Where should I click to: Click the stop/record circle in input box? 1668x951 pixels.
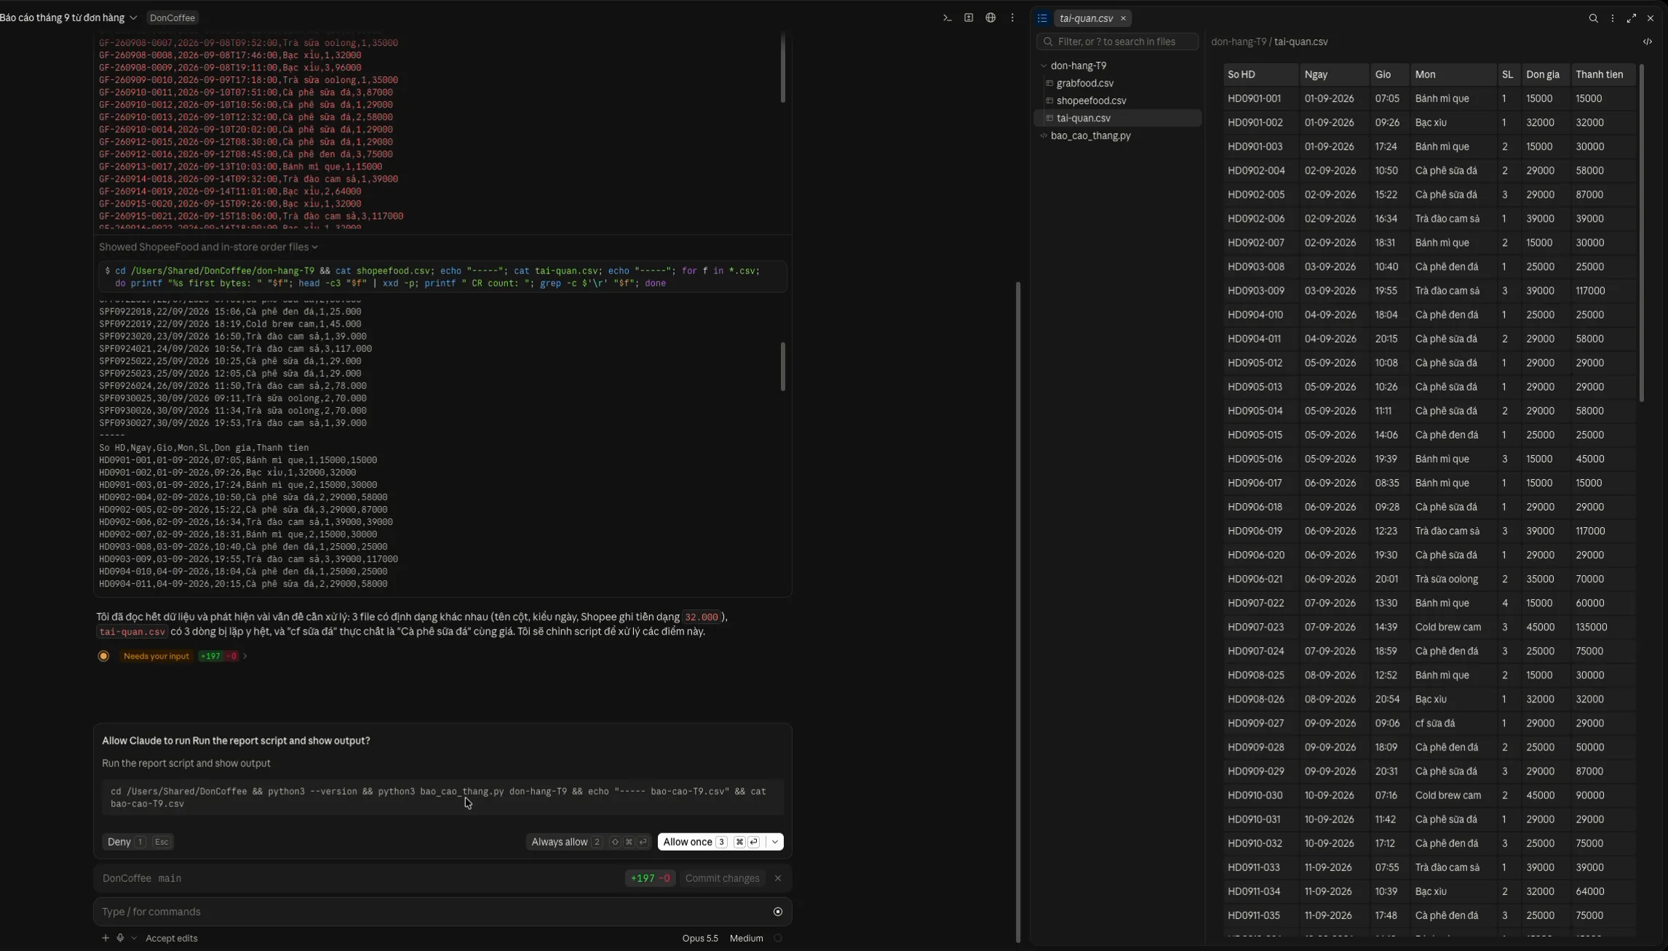(778, 912)
